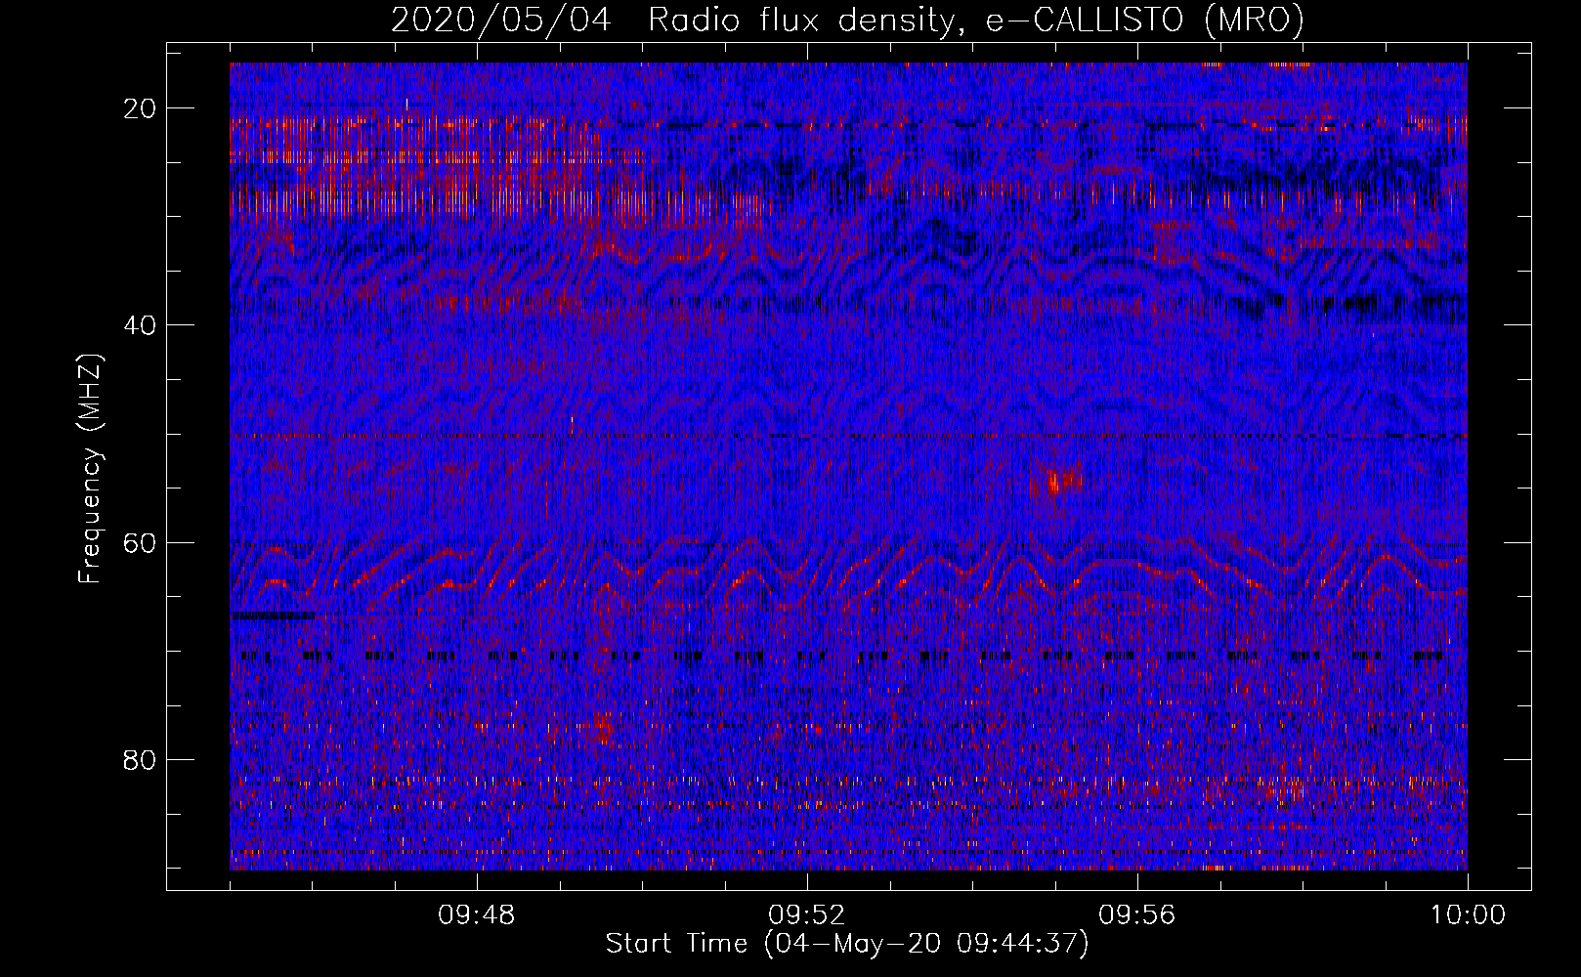This screenshot has width=1581, height=977.
Task: Click the small red burst near 77 MHz
Action: pos(604,728)
